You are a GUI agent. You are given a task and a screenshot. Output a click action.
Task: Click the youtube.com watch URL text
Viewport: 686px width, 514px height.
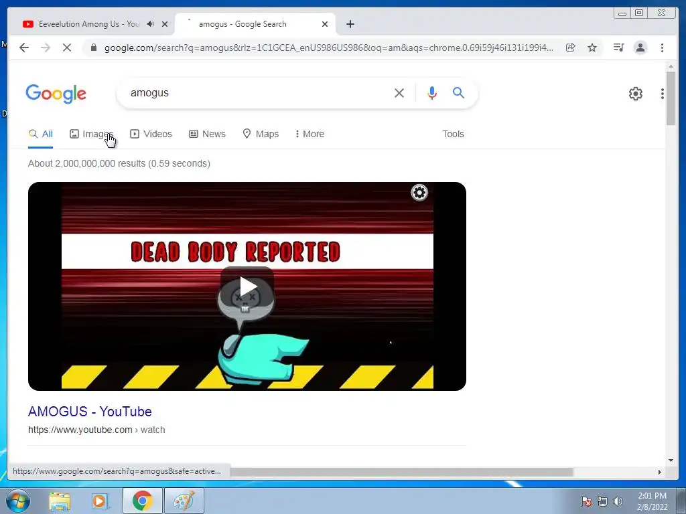click(x=96, y=430)
